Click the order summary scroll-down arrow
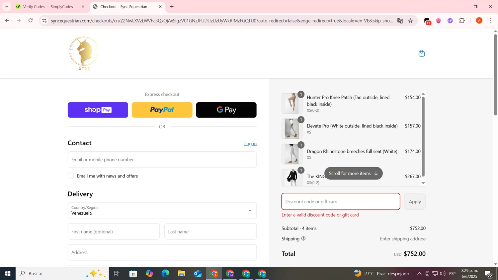 pos(423,183)
